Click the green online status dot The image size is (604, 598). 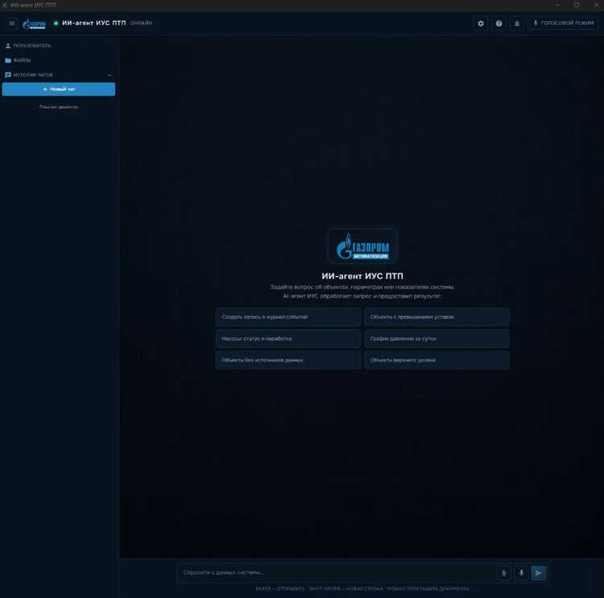tap(56, 23)
